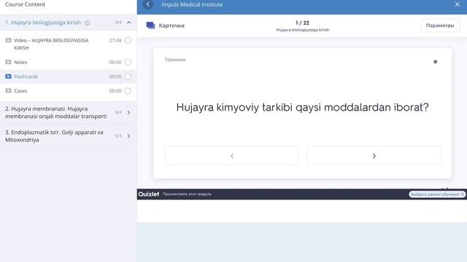Click the back arrow beside Impuls Medical Institute

pyautogui.click(x=148, y=4)
